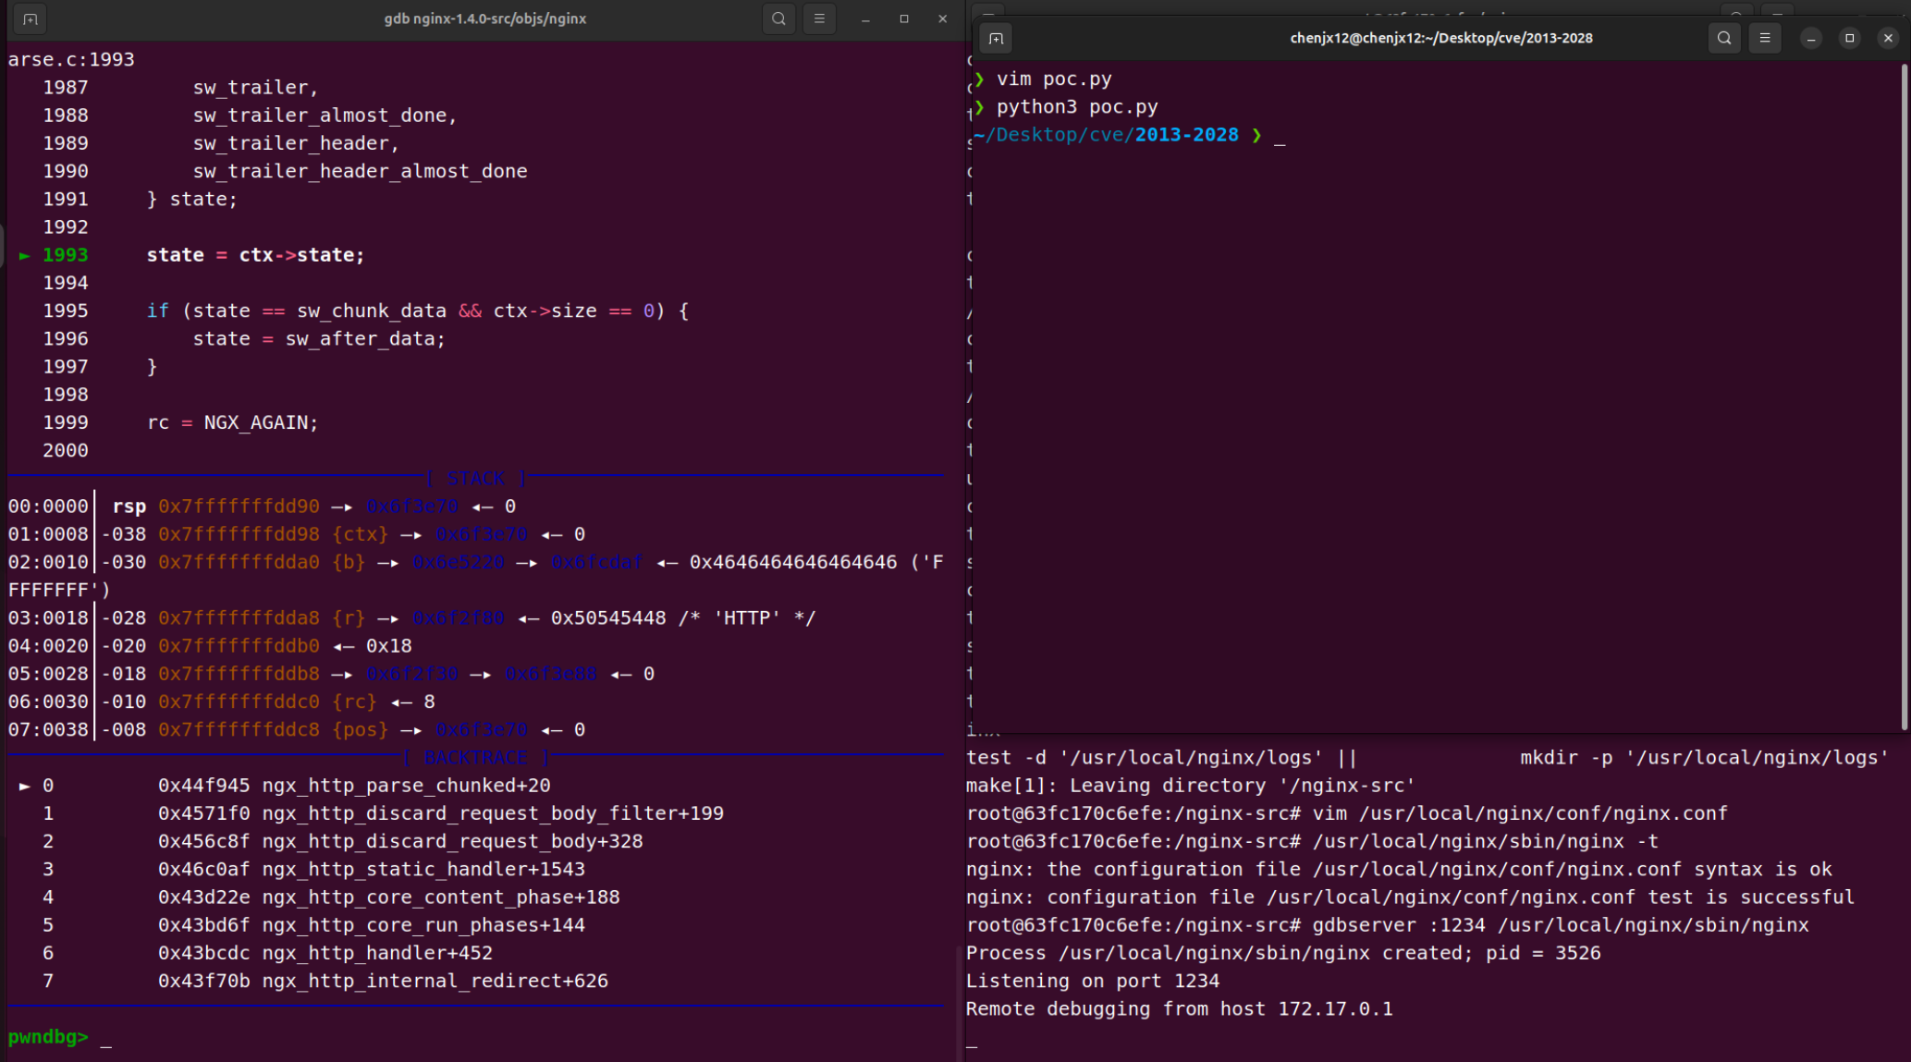Click 'ngx_http_internal_redirect+626' backtrace entry
The height and width of the screenshot is (1062, 1911).
tap(435, 981)
